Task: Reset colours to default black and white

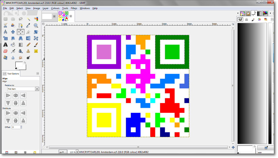Action: pyautogui.click(x=16, y=69)
